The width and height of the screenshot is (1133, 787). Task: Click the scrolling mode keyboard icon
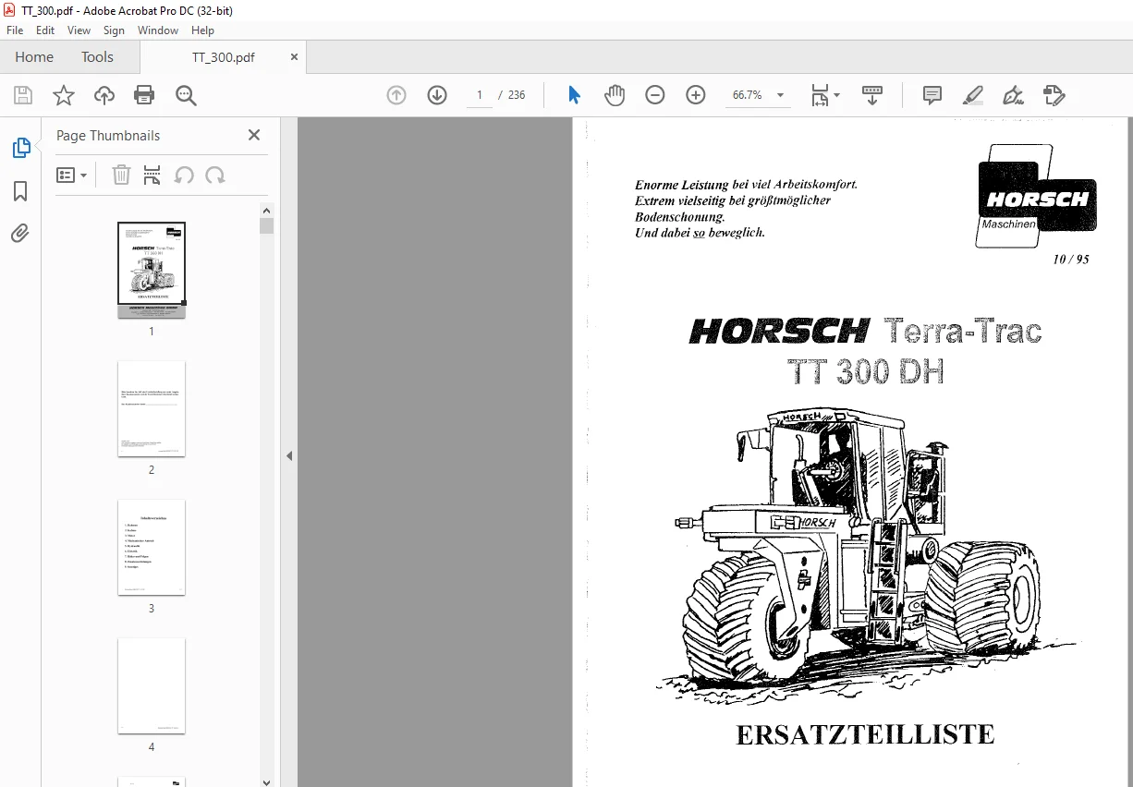coord(872,95)
